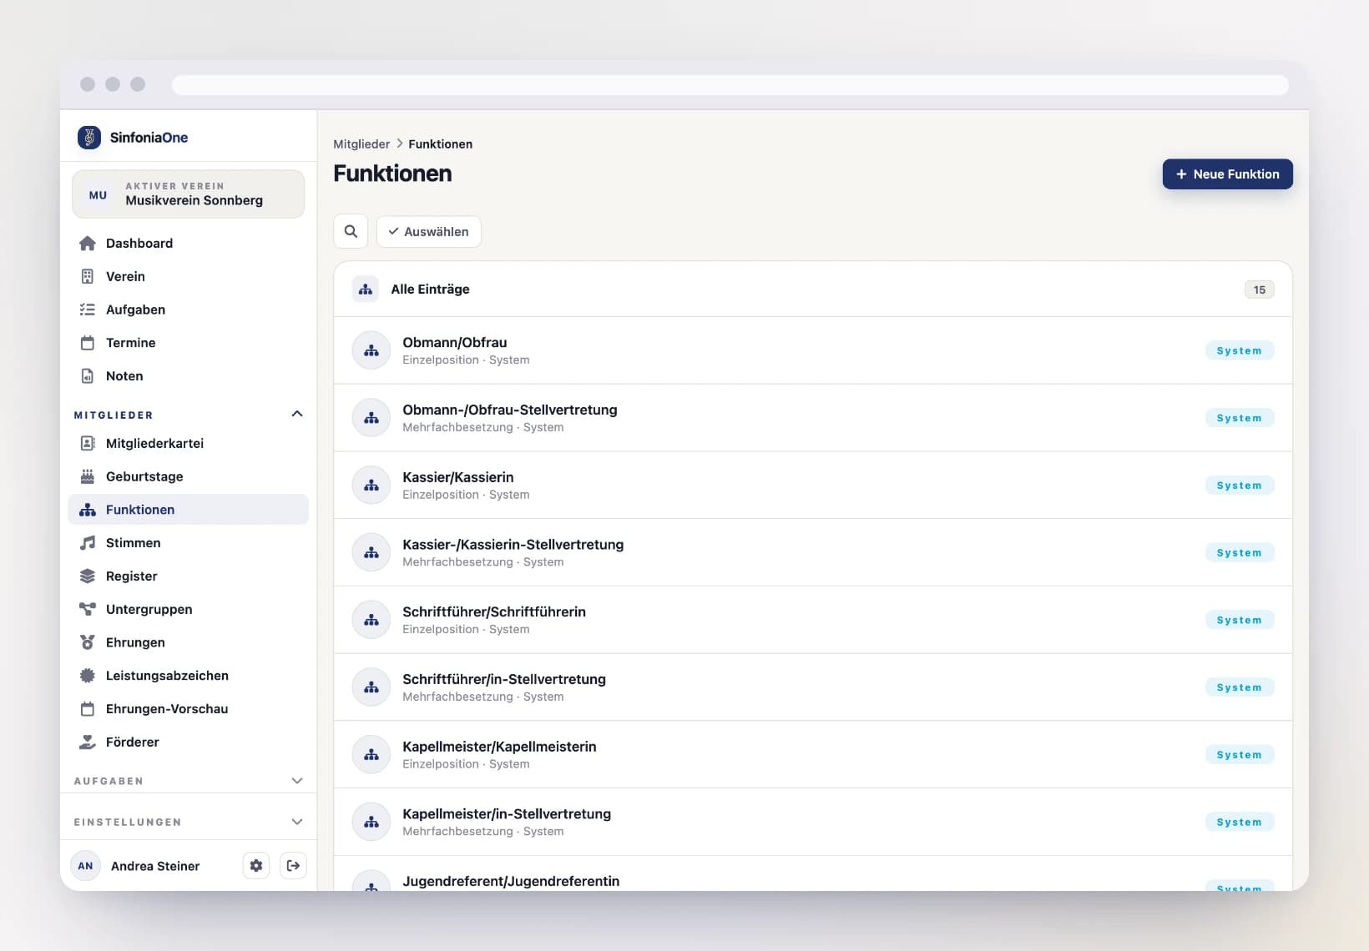This screenshot has height=951, width=1369.
Task: Open Funktionen in the sidebar
Action: (189, 510)
